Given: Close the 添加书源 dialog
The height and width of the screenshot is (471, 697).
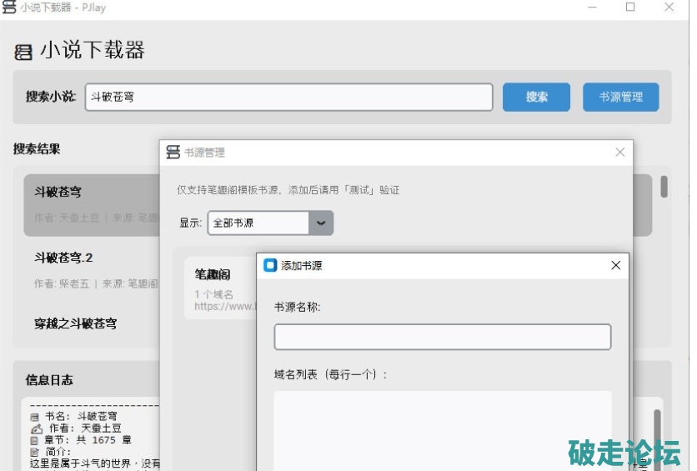Looking at the screenshot, I should [615, 265].
